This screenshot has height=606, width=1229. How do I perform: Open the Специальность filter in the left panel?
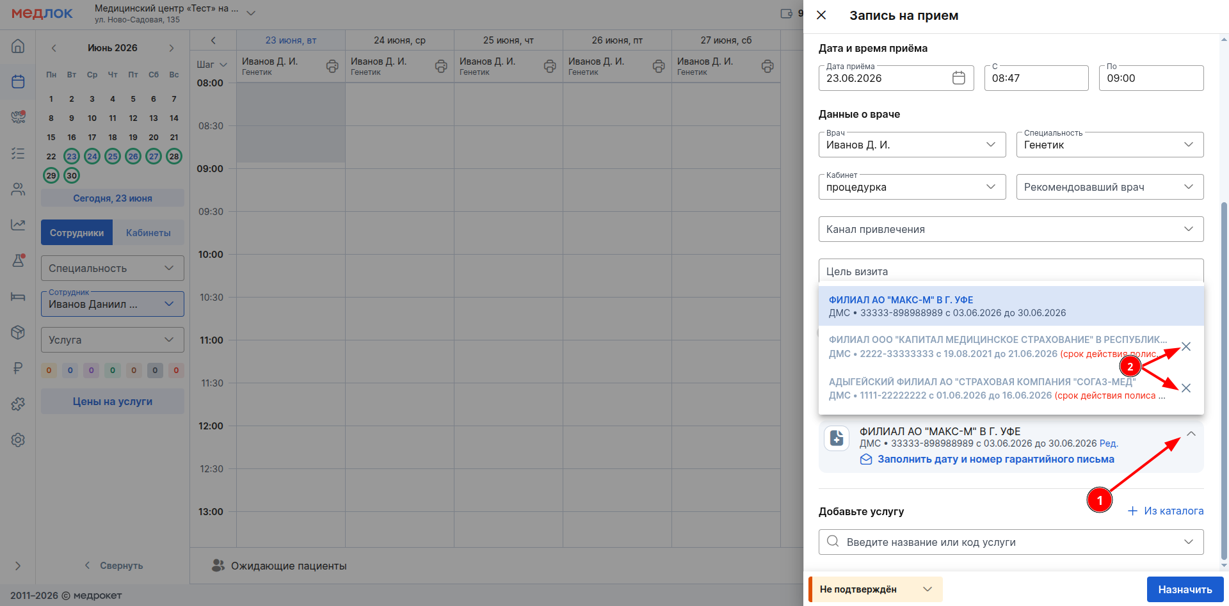pos(113,268)
